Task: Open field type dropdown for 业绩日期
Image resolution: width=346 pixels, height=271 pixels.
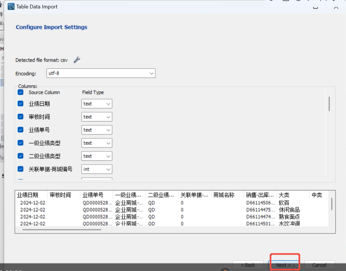Action: tap(97, 104)
